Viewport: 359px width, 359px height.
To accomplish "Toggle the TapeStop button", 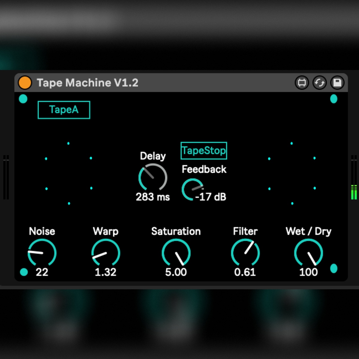I will (204, 150).
